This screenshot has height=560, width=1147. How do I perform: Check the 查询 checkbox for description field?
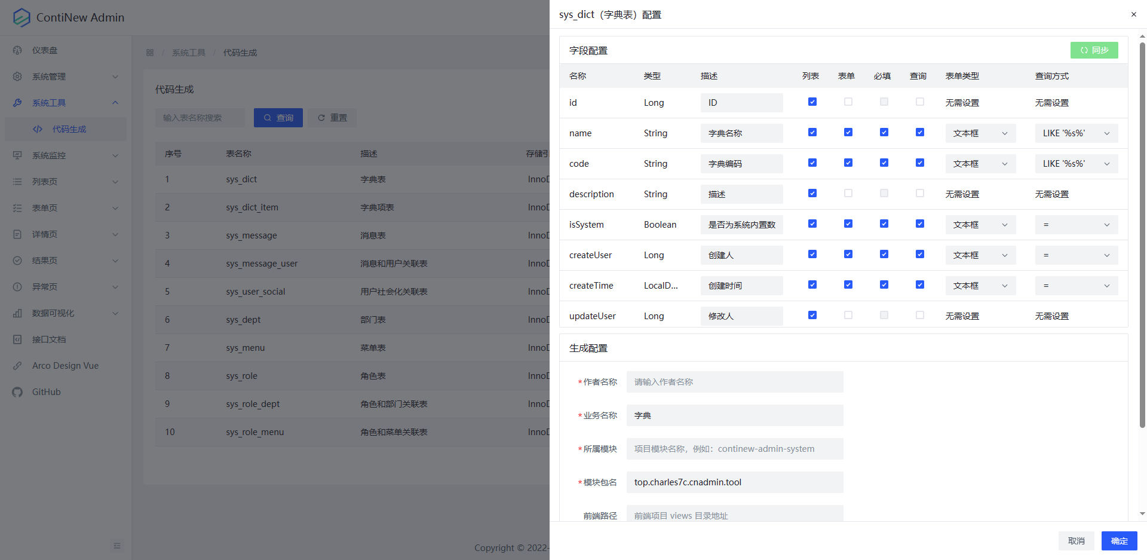point(919,193)
